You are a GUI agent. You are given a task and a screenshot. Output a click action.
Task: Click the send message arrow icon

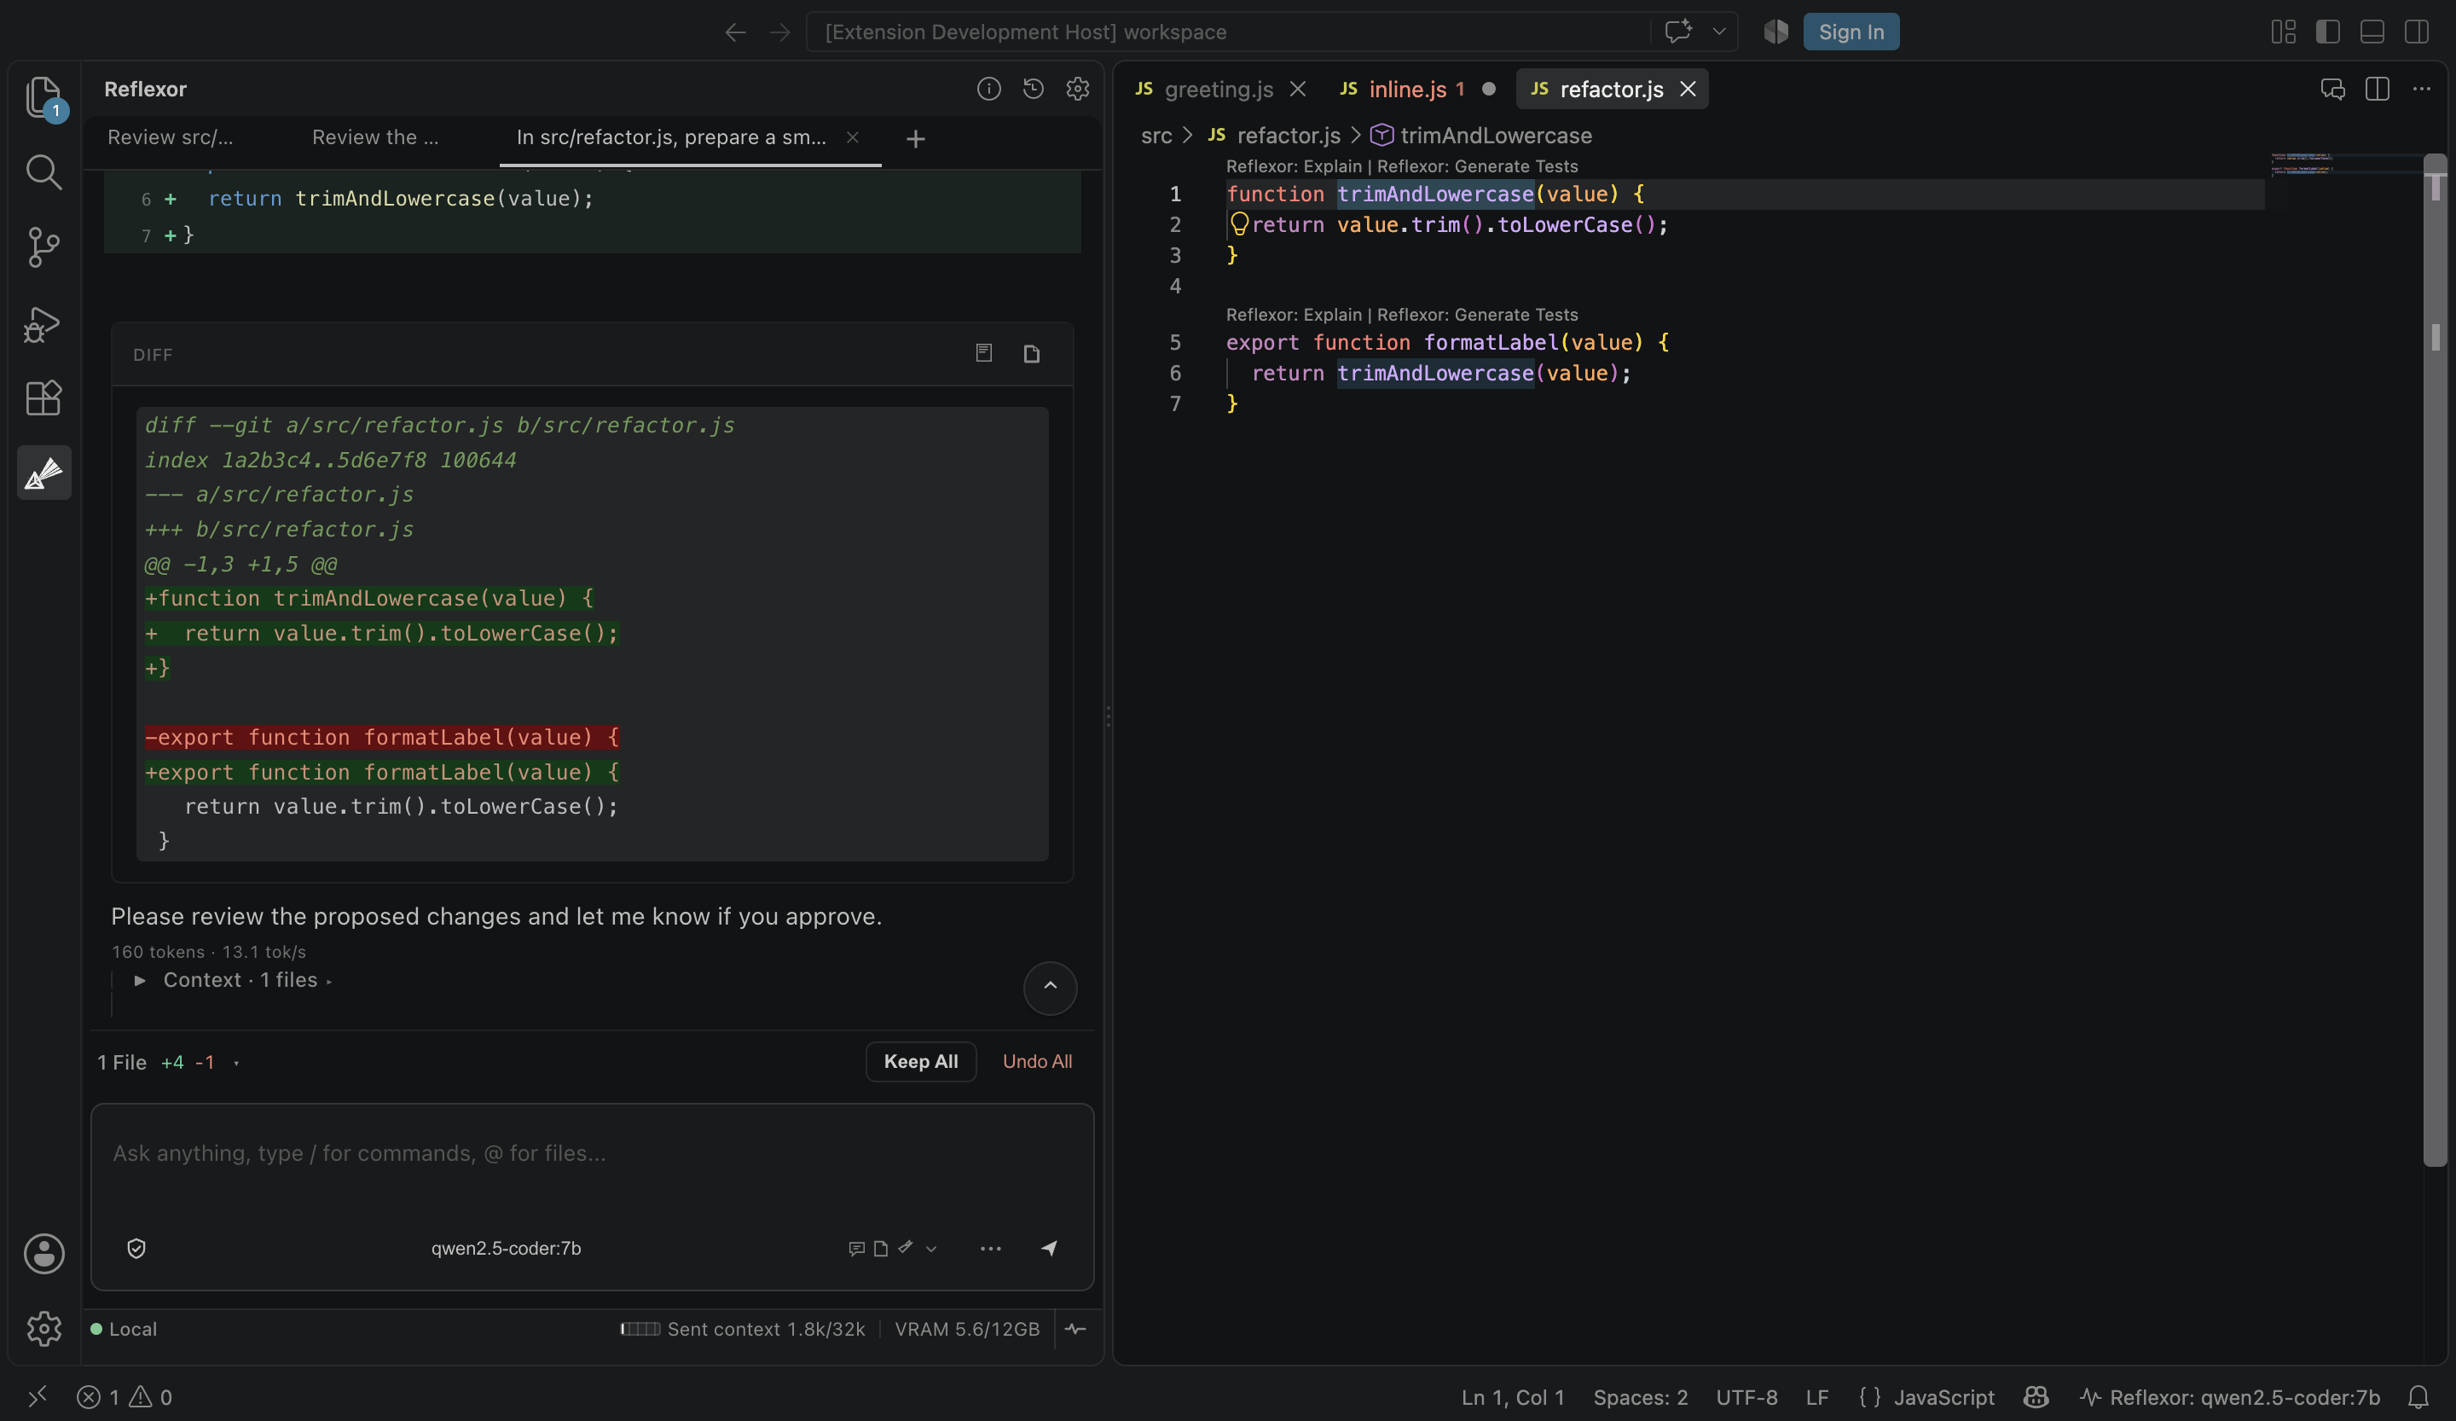(1049, 1248)
